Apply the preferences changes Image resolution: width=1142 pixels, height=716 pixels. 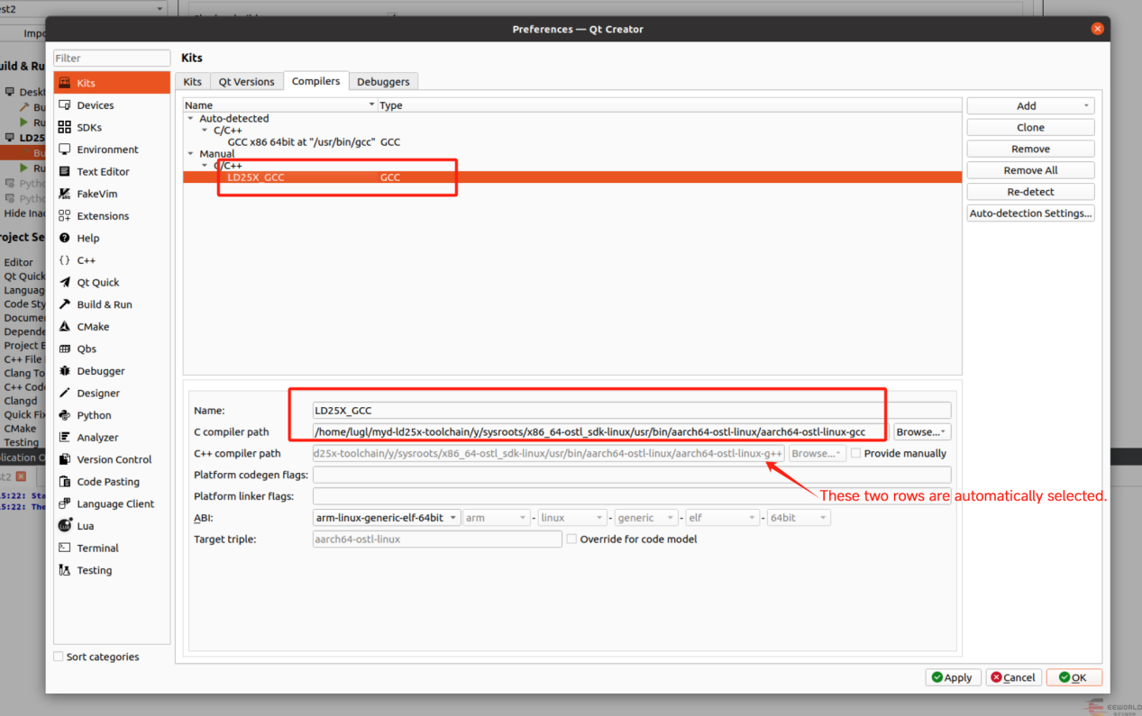pos(953,677)
